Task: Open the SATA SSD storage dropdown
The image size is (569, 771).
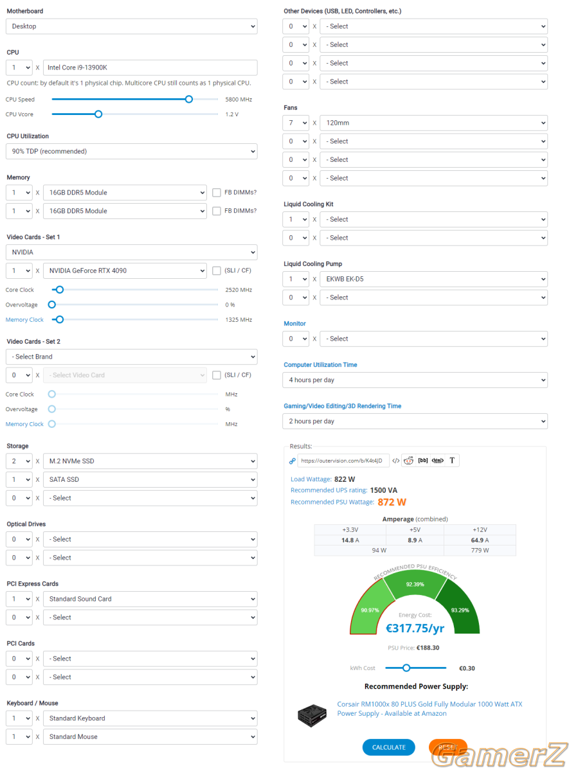Action: 150,479
